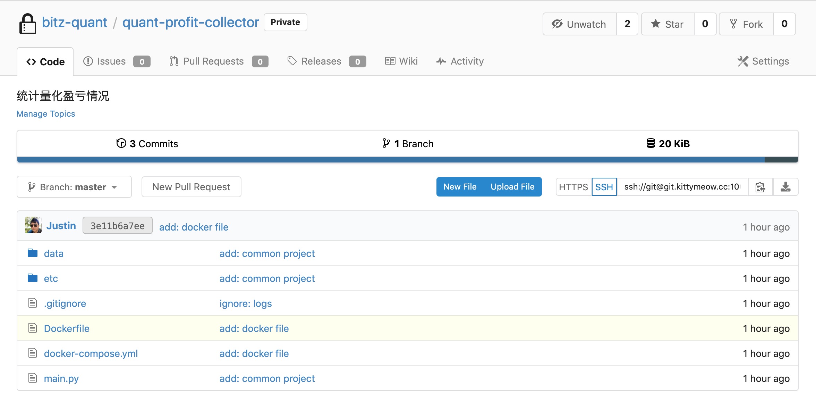
Task: Open the etc folder
Action: 51,278
